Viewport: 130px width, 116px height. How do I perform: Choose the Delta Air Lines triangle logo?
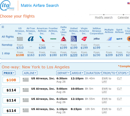pos(63,39)
